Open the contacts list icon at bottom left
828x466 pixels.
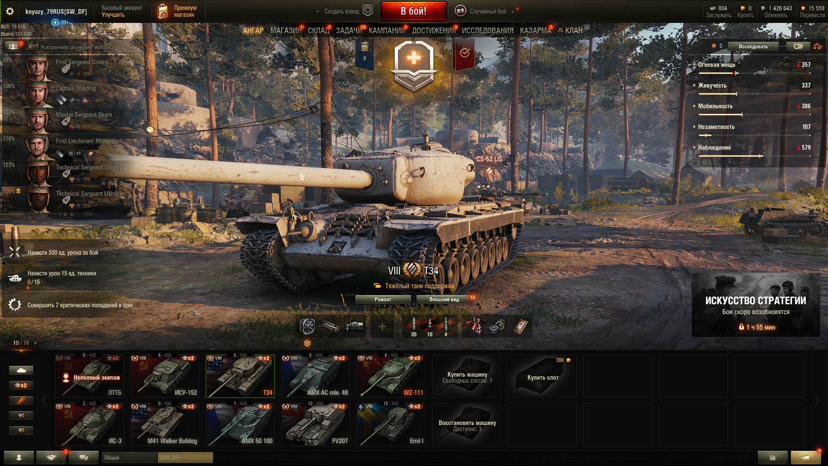point(19,457)
